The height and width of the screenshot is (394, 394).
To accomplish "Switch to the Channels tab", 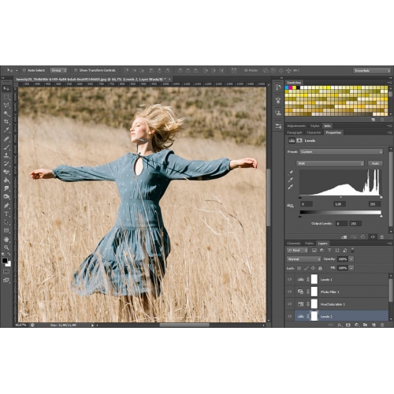I will pos(294,243).
